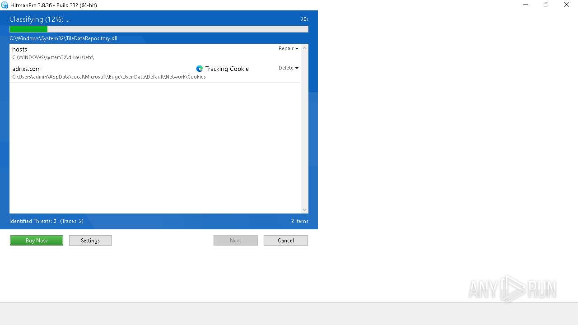Select the adnxs.com entry in the list
Screen dimensions: 578x325
coord(155,73)
